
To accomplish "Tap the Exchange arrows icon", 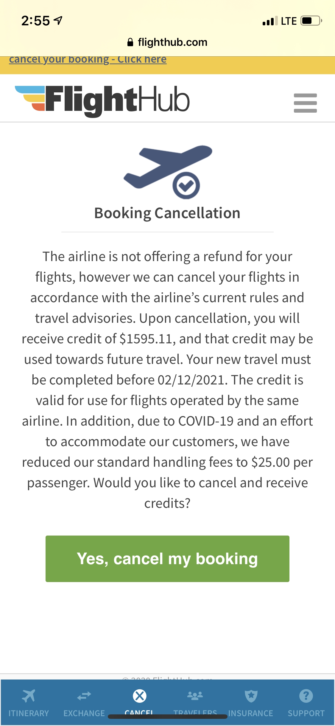I will [x=84, y=695].
